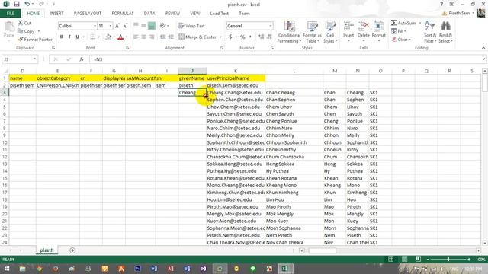Switch to the INSERT tab
Screen dimensions: 488x274
click(x=56, y=14)
